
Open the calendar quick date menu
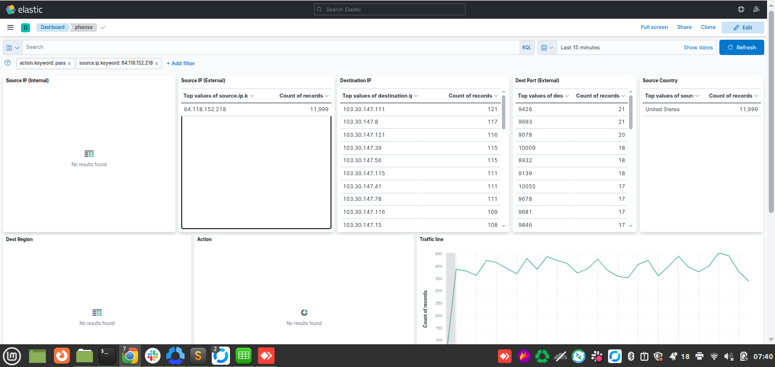pos(547,48)
